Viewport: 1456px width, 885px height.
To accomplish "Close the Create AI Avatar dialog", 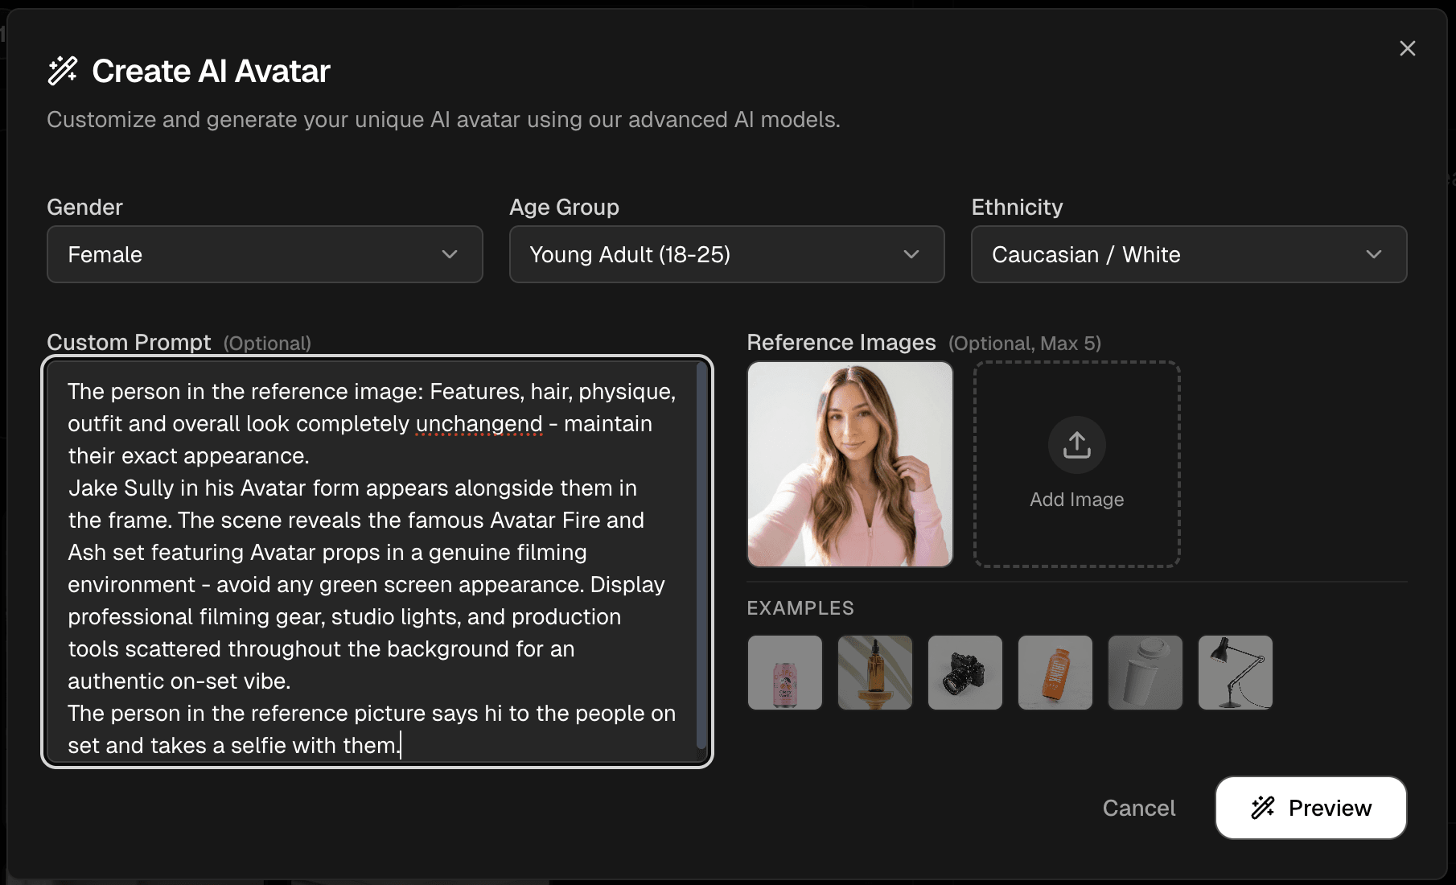I will (x=1407, y=48).
